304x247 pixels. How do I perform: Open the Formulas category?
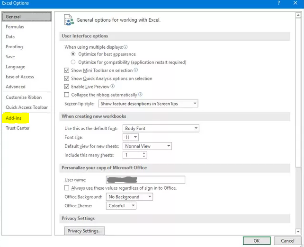[x=27, y=26]
